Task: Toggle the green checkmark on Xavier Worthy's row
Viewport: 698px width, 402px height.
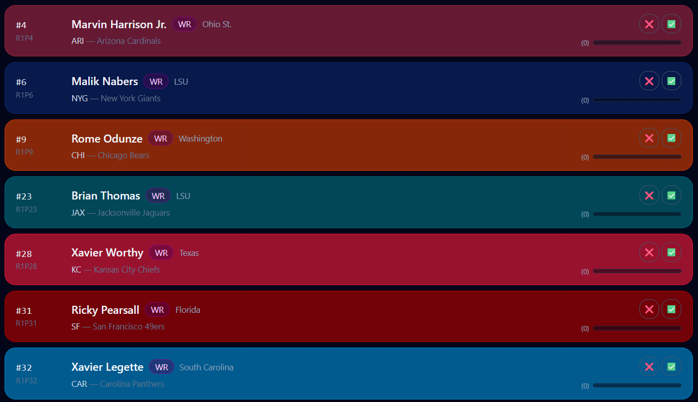Action: pos(671,252)
